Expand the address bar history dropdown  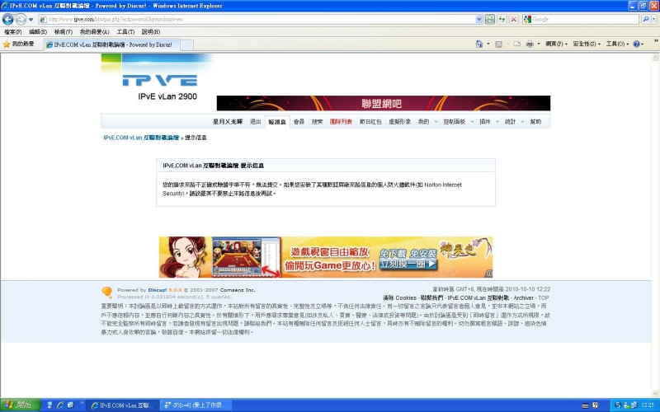tap(479, 19)
